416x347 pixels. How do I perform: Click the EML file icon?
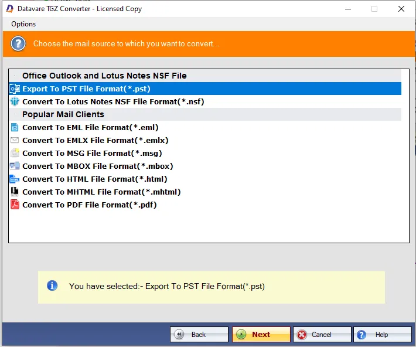15,127
